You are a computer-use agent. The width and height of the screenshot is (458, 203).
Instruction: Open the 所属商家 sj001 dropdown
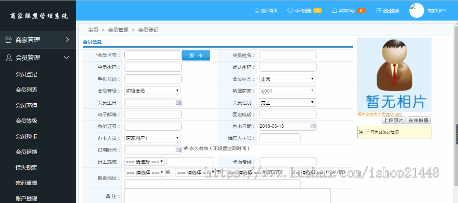(288, 91)
